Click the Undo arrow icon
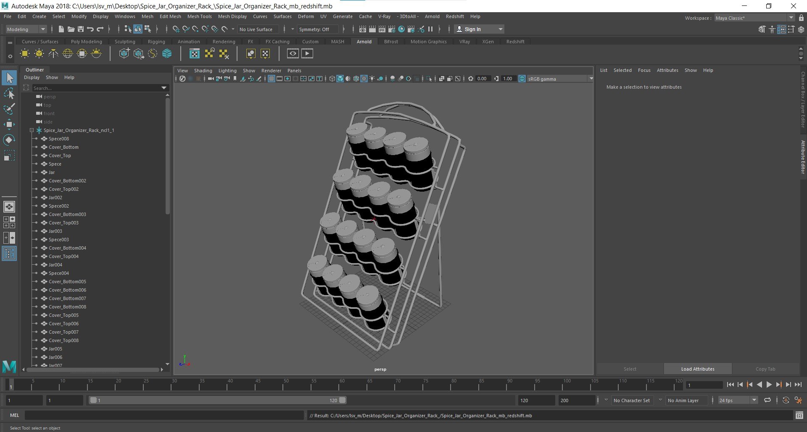The image size is (807, 432). (90, 29)
